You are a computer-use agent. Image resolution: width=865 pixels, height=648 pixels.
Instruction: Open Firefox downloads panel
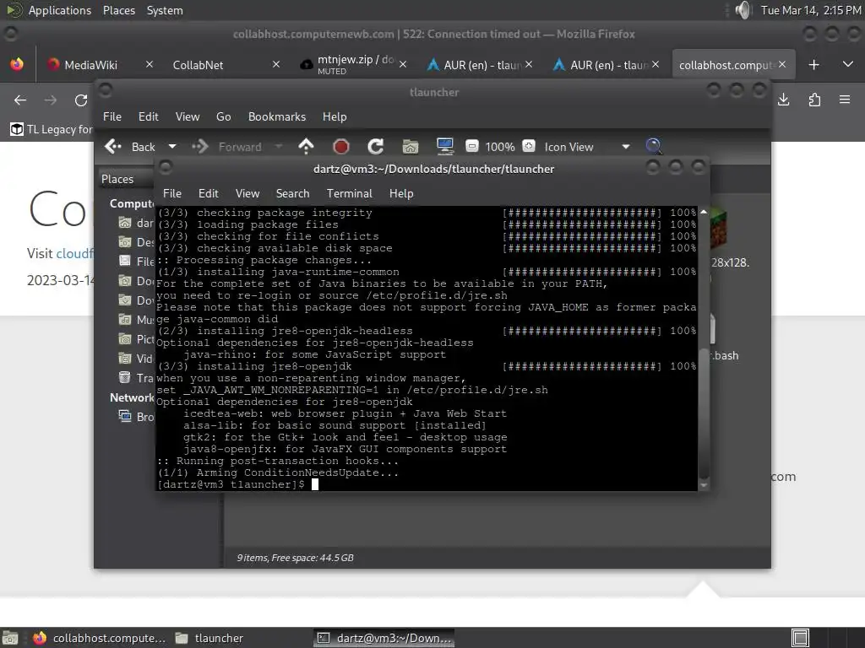click(x=783, y=100)
